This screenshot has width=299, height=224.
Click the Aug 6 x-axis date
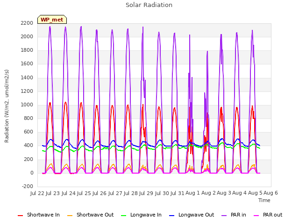[271, 193]
